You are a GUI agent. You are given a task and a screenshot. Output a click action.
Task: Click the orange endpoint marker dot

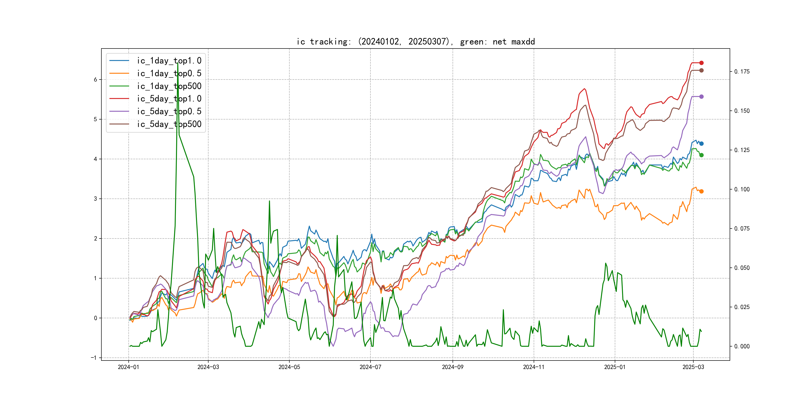pyautogui.click(x=701, y=191)
